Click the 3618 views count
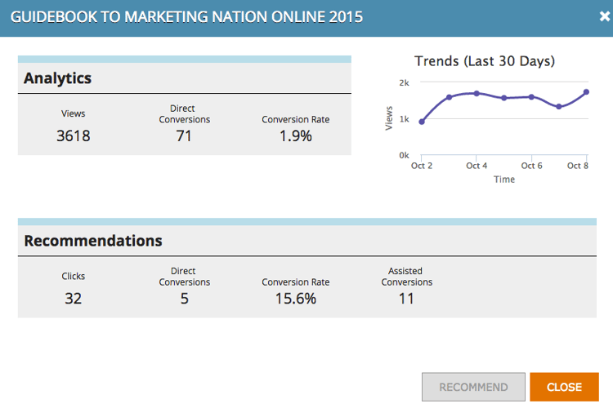 click(x=74, y=136)
